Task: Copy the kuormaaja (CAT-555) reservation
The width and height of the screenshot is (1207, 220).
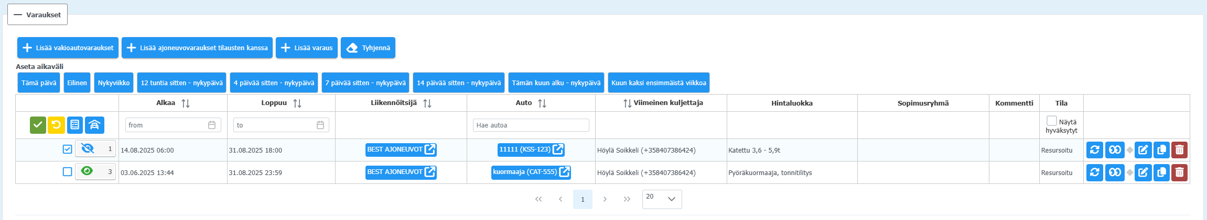Action: (x=1161, y=172)
